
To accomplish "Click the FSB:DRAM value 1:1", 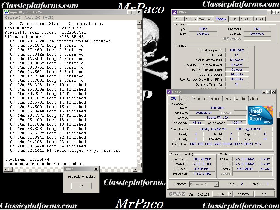I will click(x=237, y=55).
